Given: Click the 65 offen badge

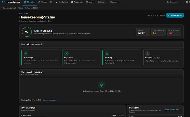Looking at the screenshot, I should (156, 58).
